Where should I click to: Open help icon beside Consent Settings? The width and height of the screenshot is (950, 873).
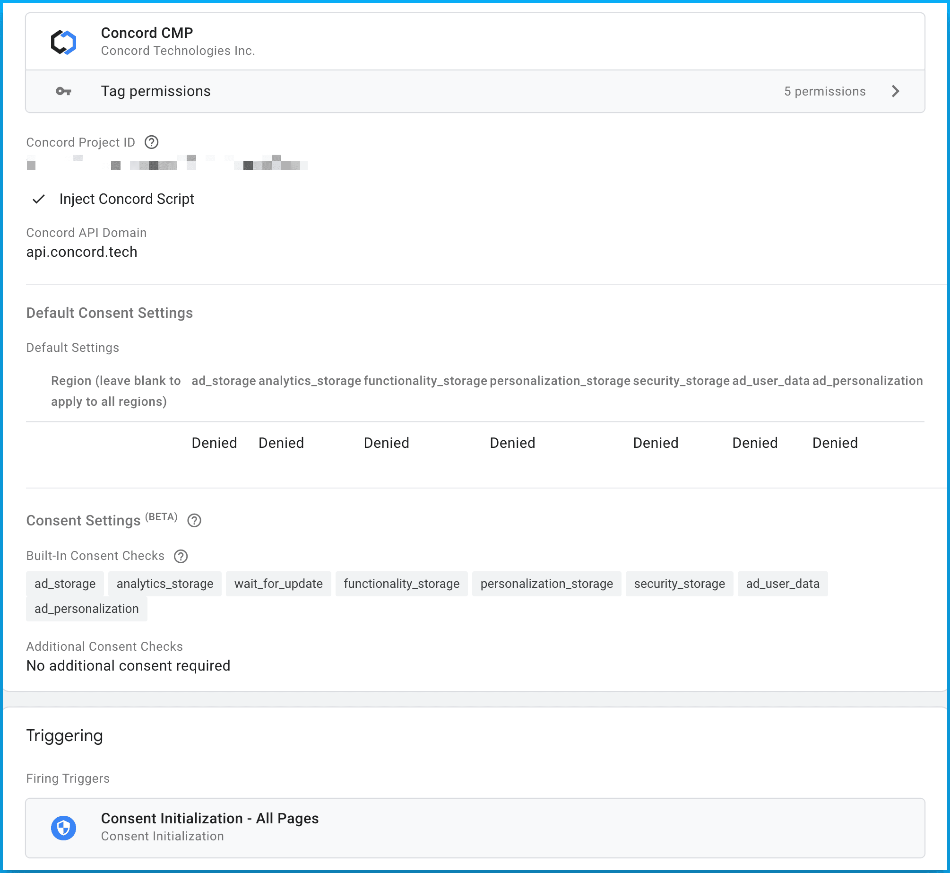(194, 521)
